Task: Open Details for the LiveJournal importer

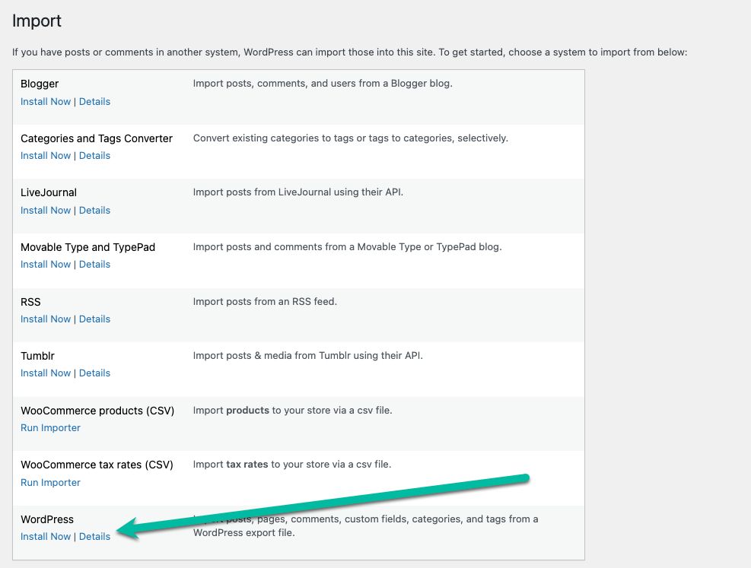Action: pyautogui.click(x=94, y=210)
